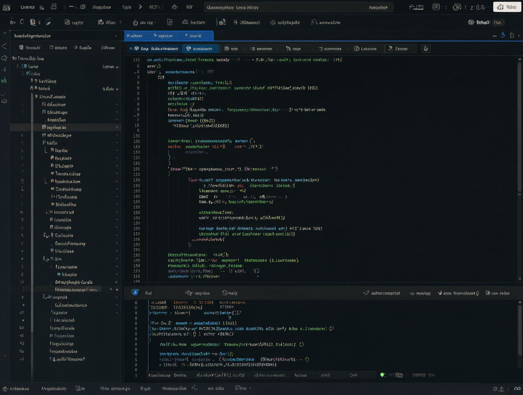The height and width of the screenshot is (395, 523).
Task: Click the checkmark item in the bottom panel header
Action: [x=382, y=293]
